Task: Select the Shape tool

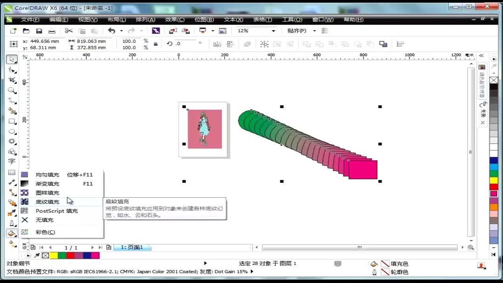Action: tap(12, 70)
